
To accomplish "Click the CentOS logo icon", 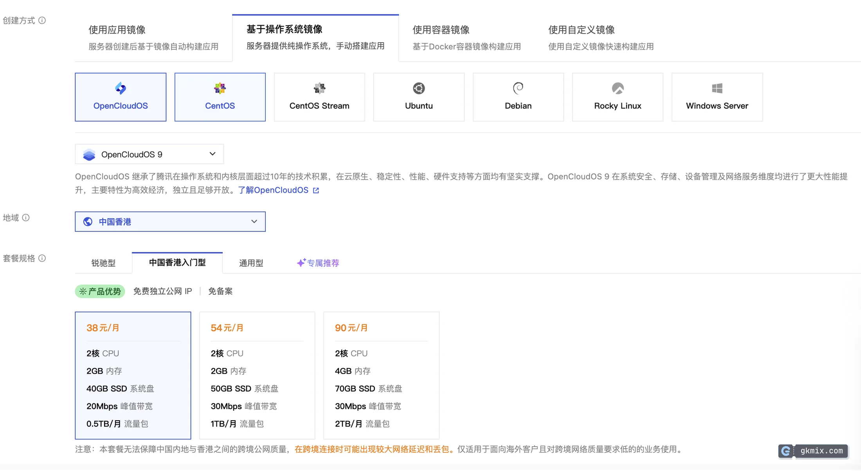I will (x=220, y=88).
